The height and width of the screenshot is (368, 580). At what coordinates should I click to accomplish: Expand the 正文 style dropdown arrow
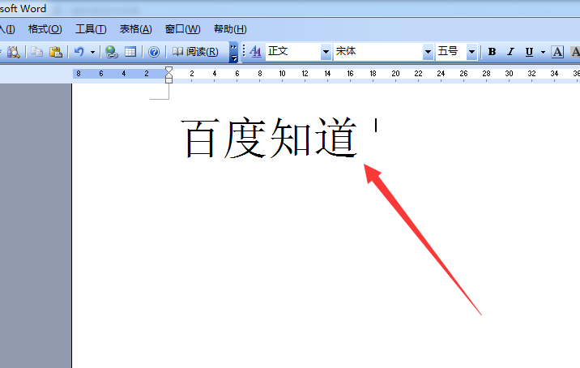coord(326,52)
